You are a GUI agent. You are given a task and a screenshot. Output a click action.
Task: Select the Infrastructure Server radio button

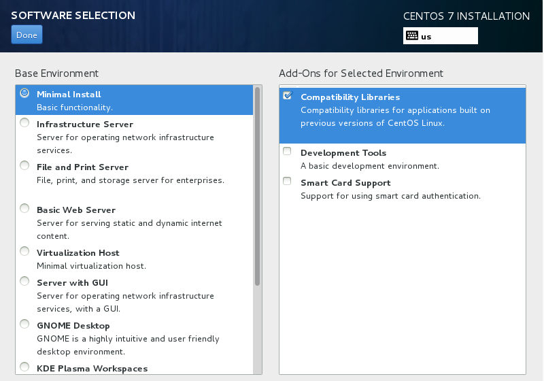pyautogui.click(x=25, y=123)
